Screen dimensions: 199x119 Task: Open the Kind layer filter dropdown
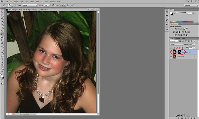(x=174, y=41)
